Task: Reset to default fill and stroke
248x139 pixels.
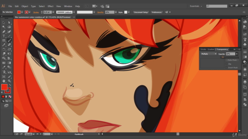Action: [x=2, y=93]
